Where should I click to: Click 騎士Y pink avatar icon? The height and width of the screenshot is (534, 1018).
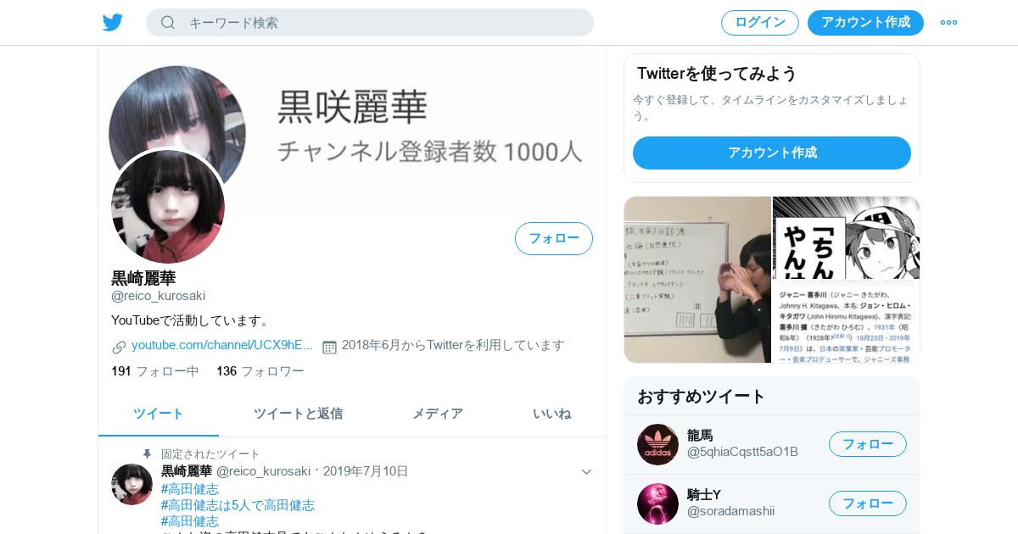pyautogui.click(x=657, y=503)
